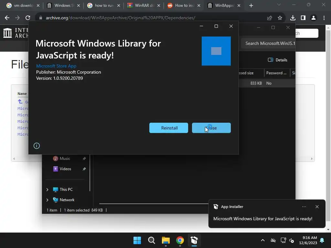Click the 'Go to parent' up-arrow icon

(x=20, y=101)
